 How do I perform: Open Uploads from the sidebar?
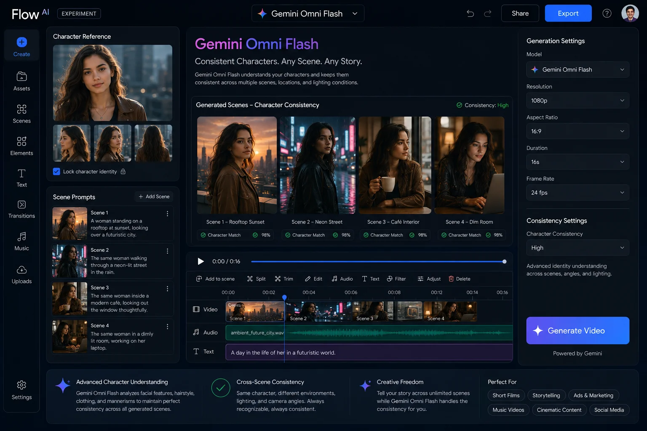[21, 274]
